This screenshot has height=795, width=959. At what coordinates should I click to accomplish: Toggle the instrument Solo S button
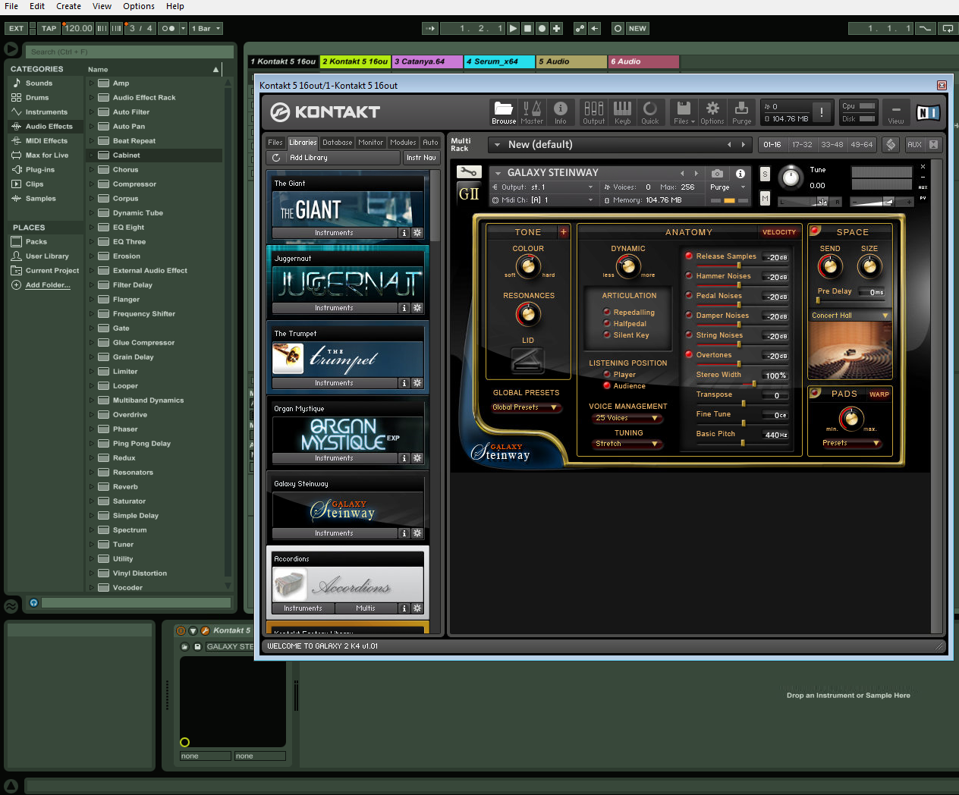click(765, 174)
